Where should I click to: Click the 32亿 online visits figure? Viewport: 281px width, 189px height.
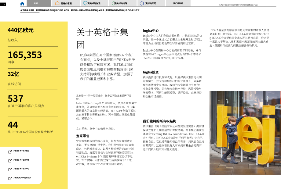13,74
